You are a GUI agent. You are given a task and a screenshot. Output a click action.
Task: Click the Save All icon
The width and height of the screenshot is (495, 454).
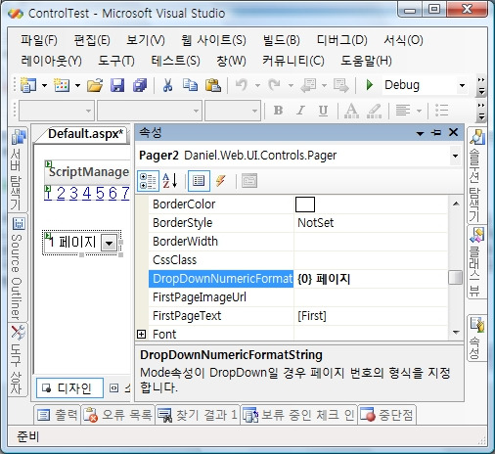click(x=140, y=85)
